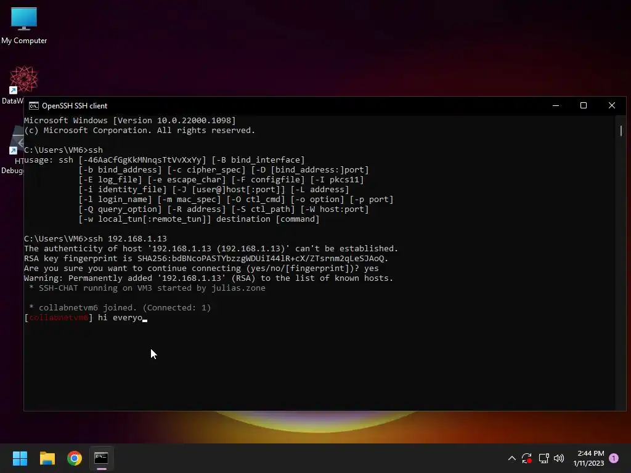Click the 'collabnetvm6 joined' message
The height and width of the screenshot is (473, 631).
(x=120, y=308)
